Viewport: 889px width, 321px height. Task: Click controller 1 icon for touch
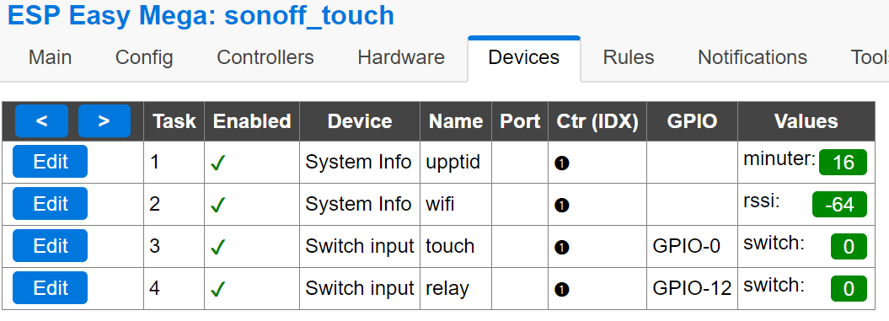click(562, 247)
